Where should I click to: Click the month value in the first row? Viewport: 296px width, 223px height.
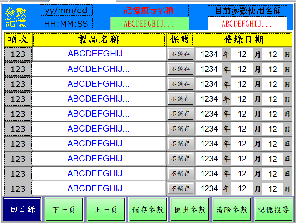point(242,54)
